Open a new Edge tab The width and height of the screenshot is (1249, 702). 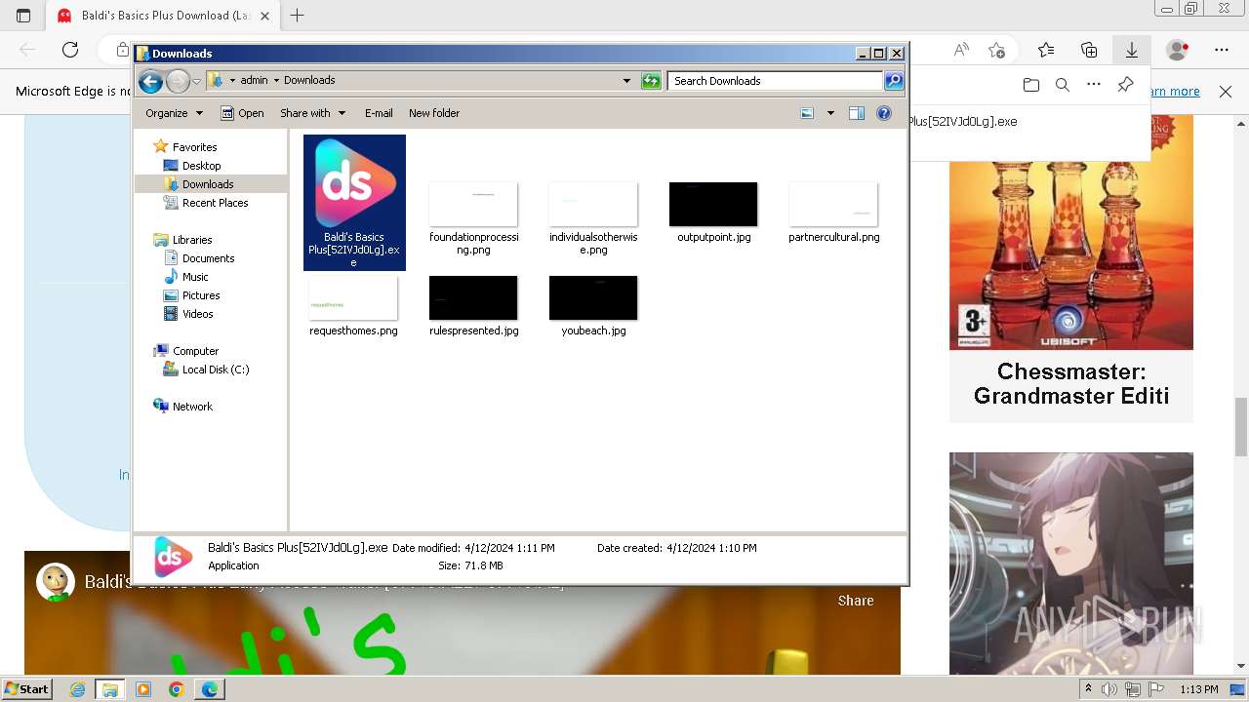[x=298, y=16]
